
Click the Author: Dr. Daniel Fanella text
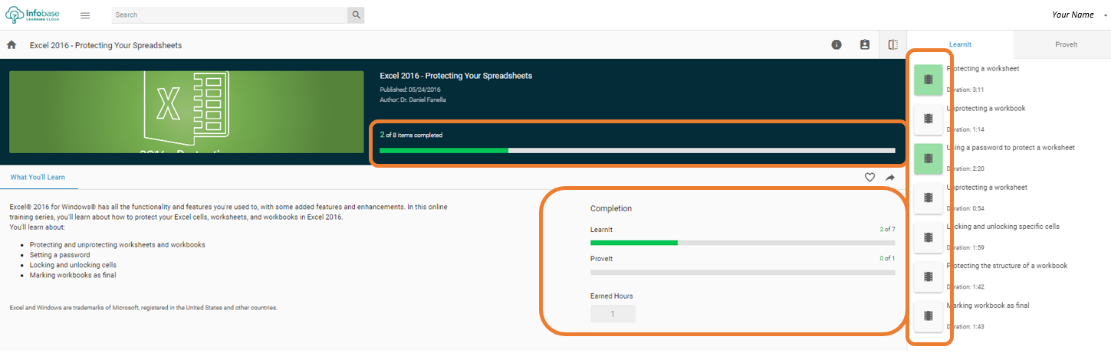click(414, 100)
